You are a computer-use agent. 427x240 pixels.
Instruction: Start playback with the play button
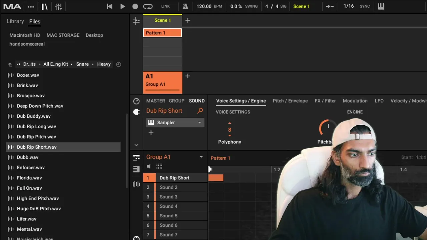click(122, 6)
